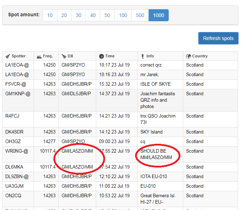Click the Country column globe icon

pyautogui.click(x=188, y=56)
